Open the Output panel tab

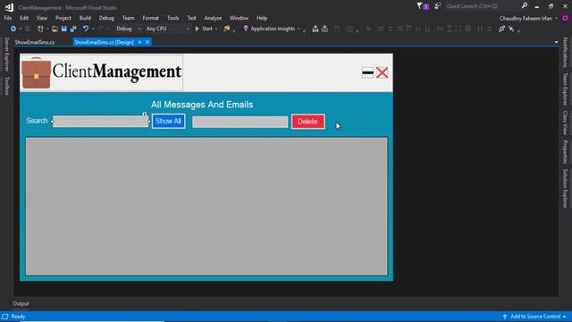[21, 304]
